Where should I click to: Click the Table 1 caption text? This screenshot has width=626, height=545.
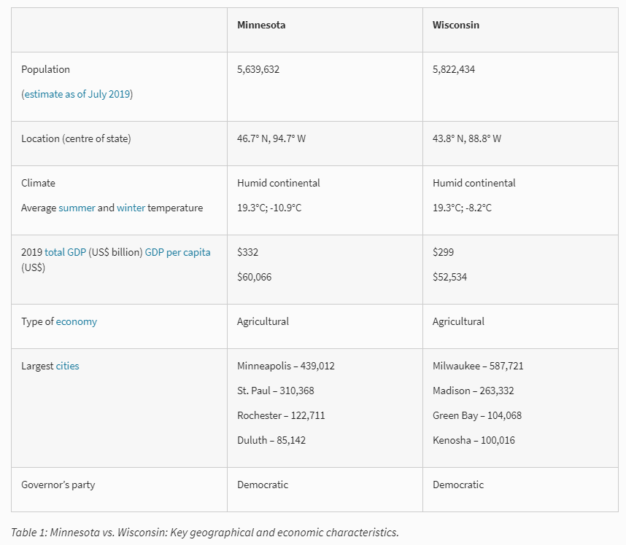(204, 531)
